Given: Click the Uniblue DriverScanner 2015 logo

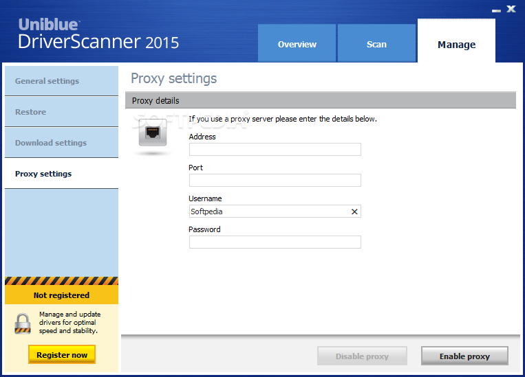Looking at the screenshot, I should (98, 34).
